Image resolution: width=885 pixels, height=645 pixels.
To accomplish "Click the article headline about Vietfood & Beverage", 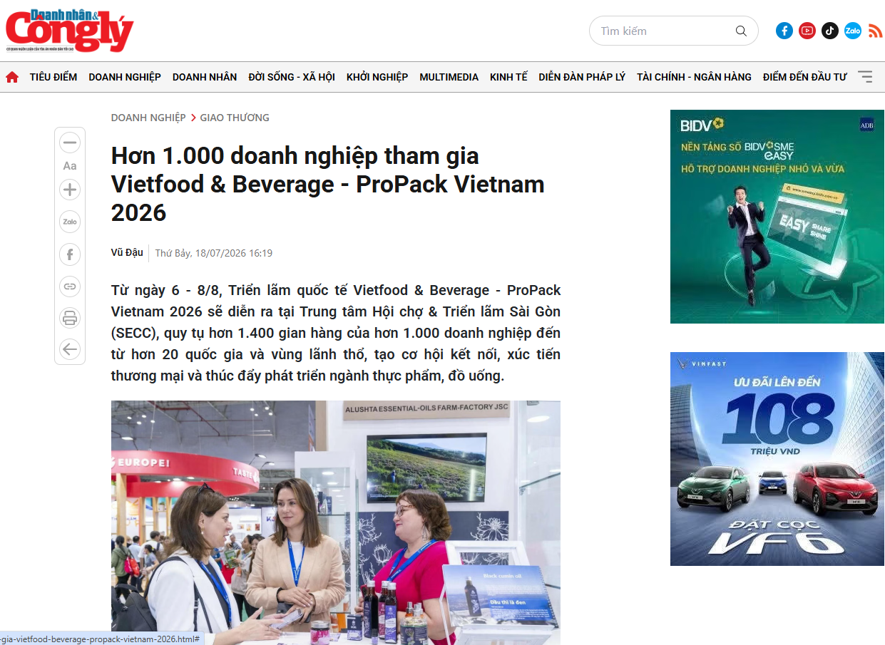I will (328, 184).
